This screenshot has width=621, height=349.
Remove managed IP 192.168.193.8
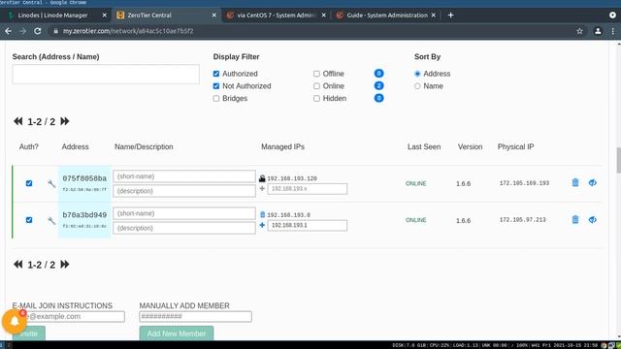tap(262, 215)
